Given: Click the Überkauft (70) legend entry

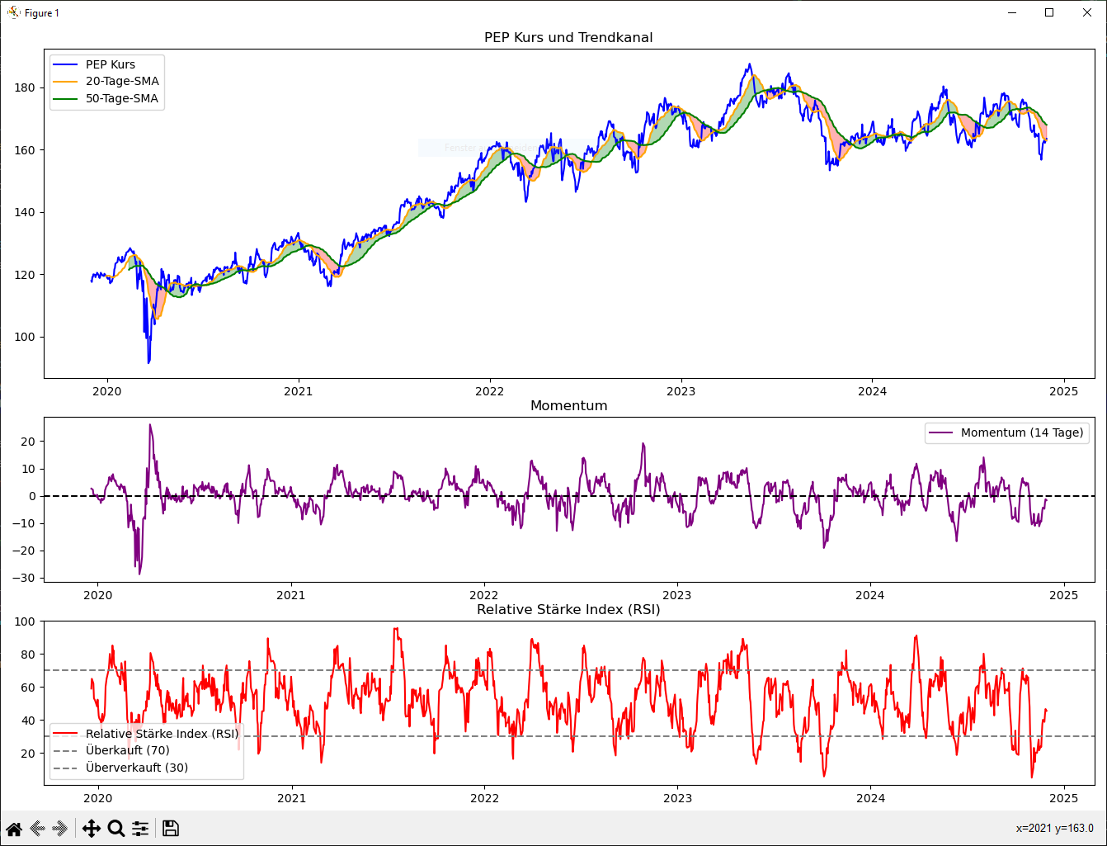Looking at the screenshot, I should 127,750.
